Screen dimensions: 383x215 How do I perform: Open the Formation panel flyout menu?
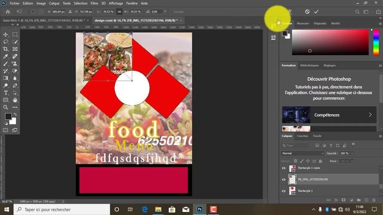(x=380, y=66)
